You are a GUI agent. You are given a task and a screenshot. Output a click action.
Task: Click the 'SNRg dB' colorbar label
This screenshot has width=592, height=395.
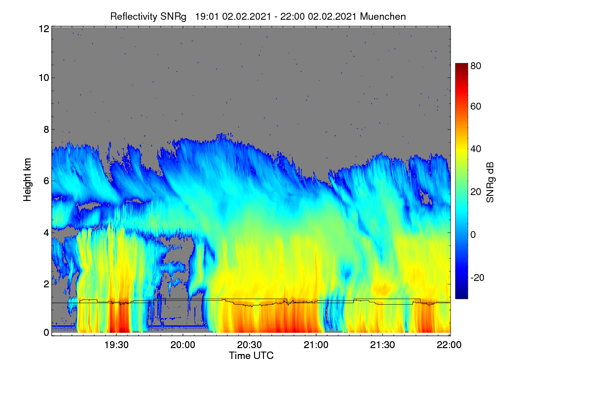[x=490, y=181]
